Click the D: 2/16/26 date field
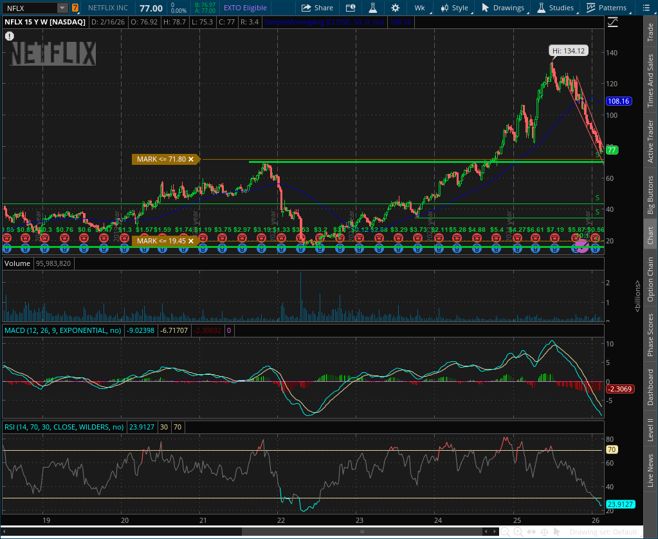658x539 pixels. tap(108, 22)
